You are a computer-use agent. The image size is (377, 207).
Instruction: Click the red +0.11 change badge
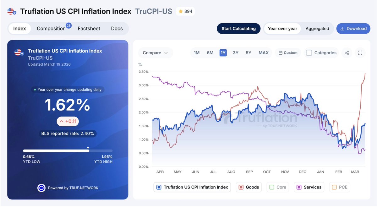pos(68,121)
